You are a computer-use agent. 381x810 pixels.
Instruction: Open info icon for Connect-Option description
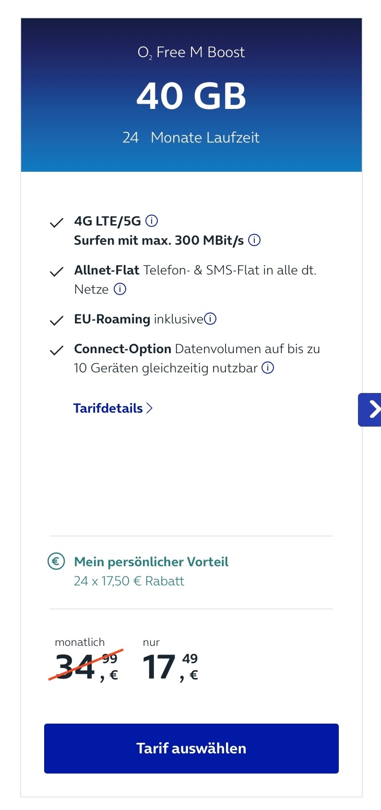pyautogui.click(x=268, y=368)
